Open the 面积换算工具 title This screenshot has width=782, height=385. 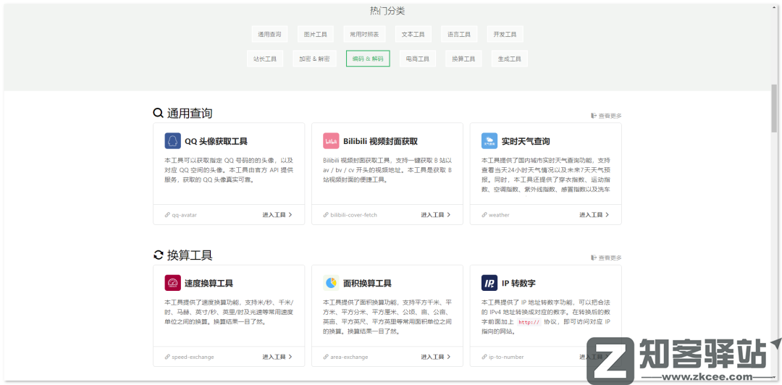(x=367, y=283)
